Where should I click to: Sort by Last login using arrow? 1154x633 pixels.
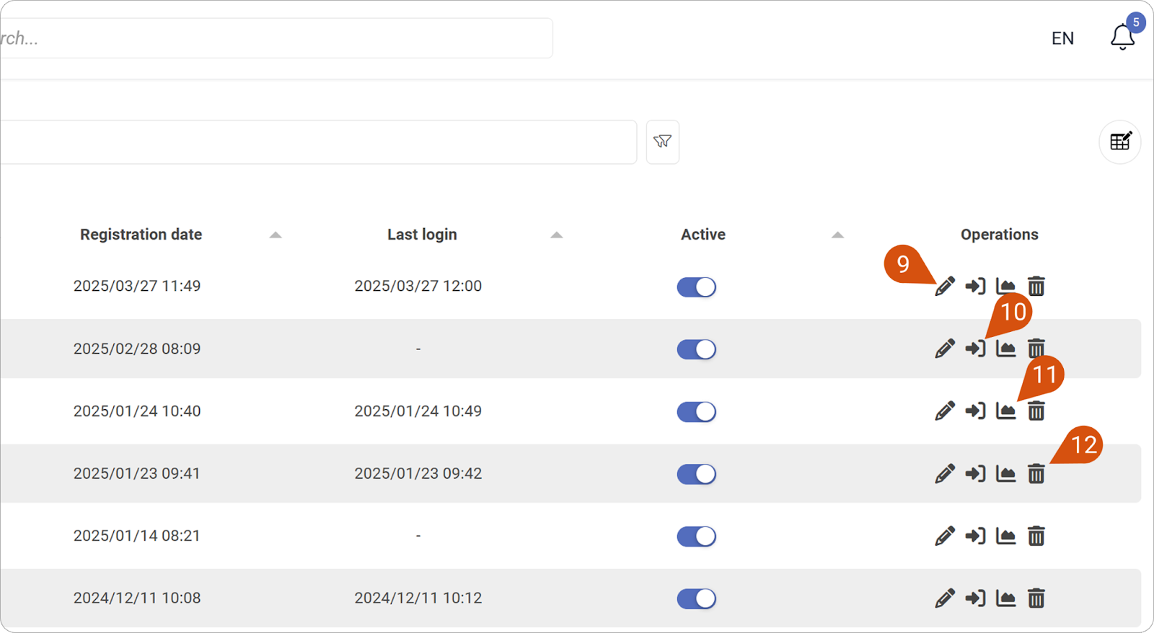click(x=556, y=235)
